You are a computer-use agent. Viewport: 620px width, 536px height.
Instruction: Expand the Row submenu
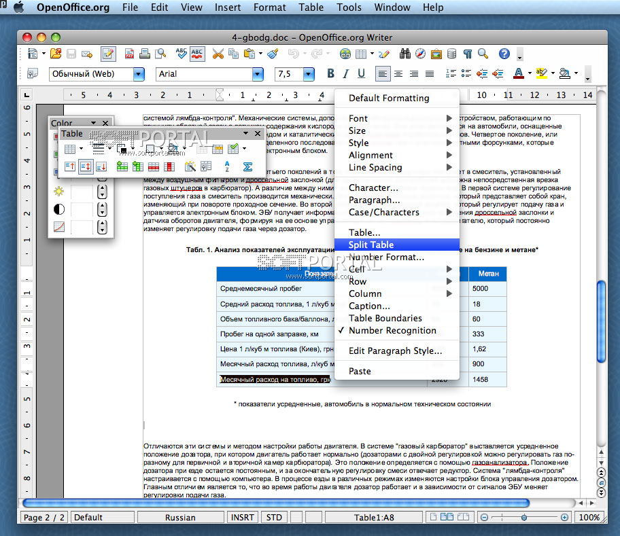point(396,282)
